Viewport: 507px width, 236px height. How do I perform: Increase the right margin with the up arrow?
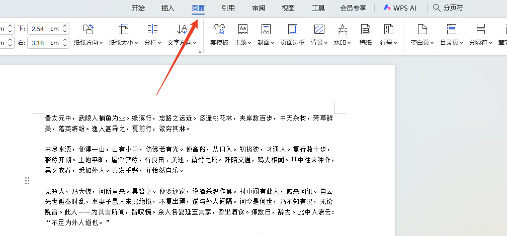(x=65, y=40)
